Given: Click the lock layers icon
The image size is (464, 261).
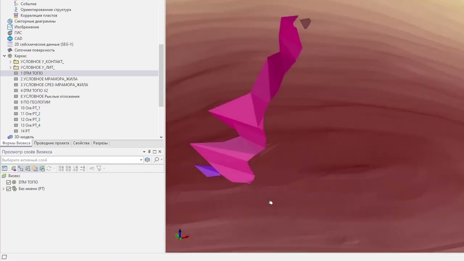Looking at the screenshot, I should 14,169.
